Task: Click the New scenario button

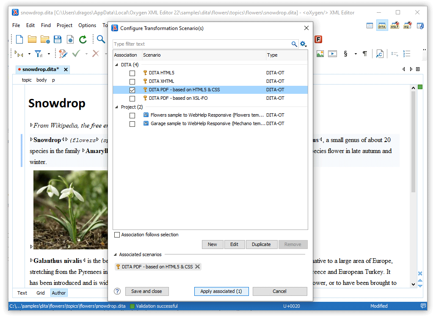Action: [212, 244]
